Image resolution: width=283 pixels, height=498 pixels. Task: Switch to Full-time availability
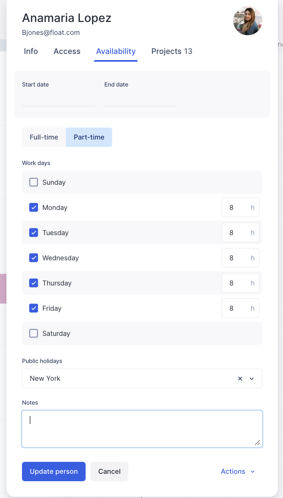[x=44, y=137]
